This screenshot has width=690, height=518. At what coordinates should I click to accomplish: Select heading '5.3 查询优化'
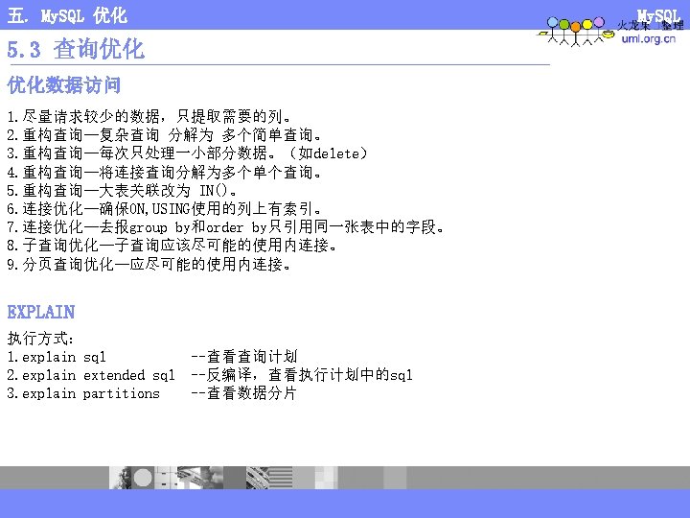(76, 49)
